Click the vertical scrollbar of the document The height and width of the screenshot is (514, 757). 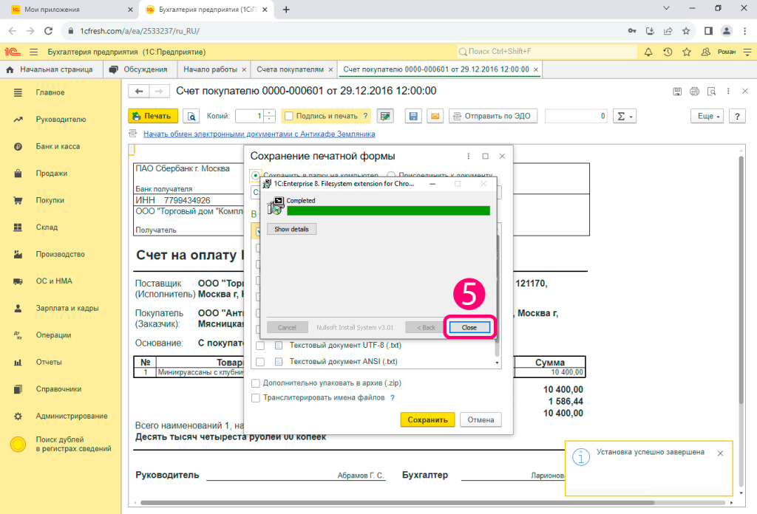click(741, 280)
